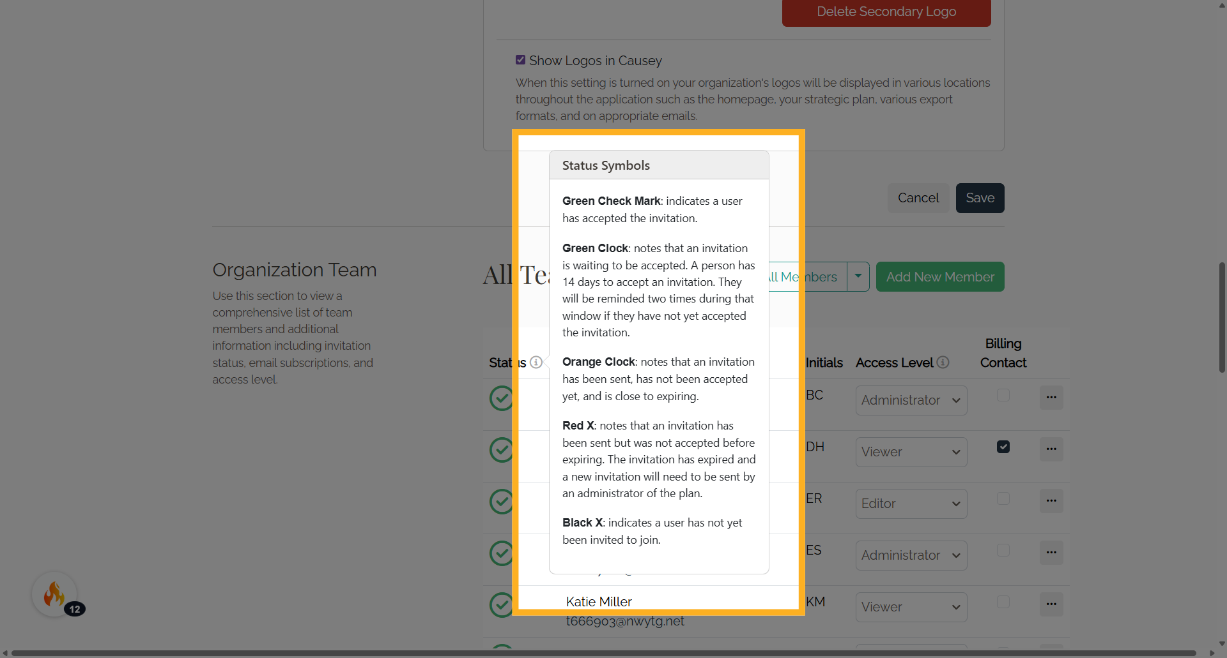The height and width of the screenshot is (658, 1227).
Task: Click the Status Symbols popover header
Action: click(659, 165)
